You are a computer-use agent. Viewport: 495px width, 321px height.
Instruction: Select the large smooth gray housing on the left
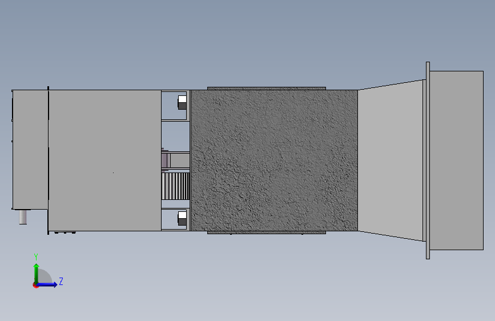point(105,160)
